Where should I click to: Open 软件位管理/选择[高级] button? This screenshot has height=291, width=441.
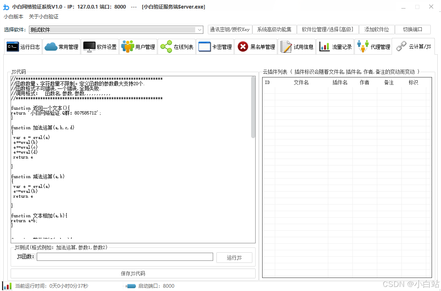327,29
